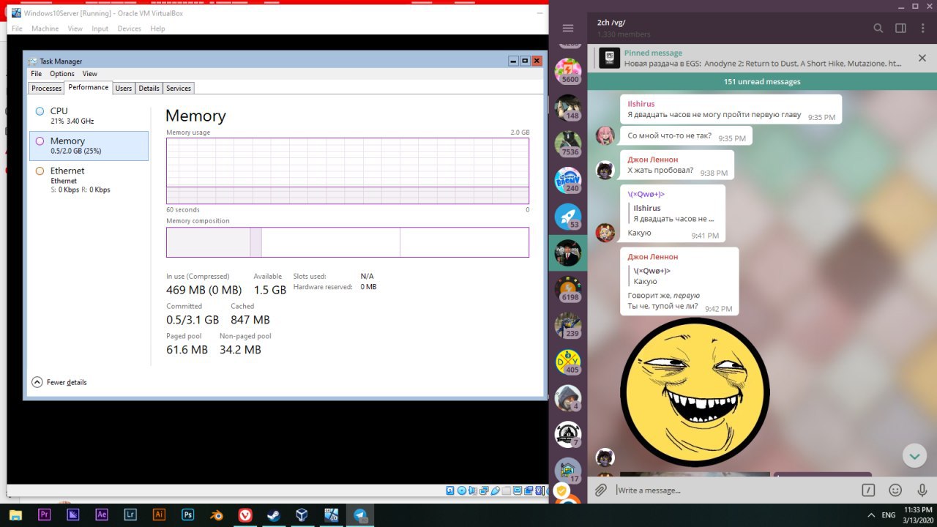Select chat with 239 unread badge

tap(568, 325)
